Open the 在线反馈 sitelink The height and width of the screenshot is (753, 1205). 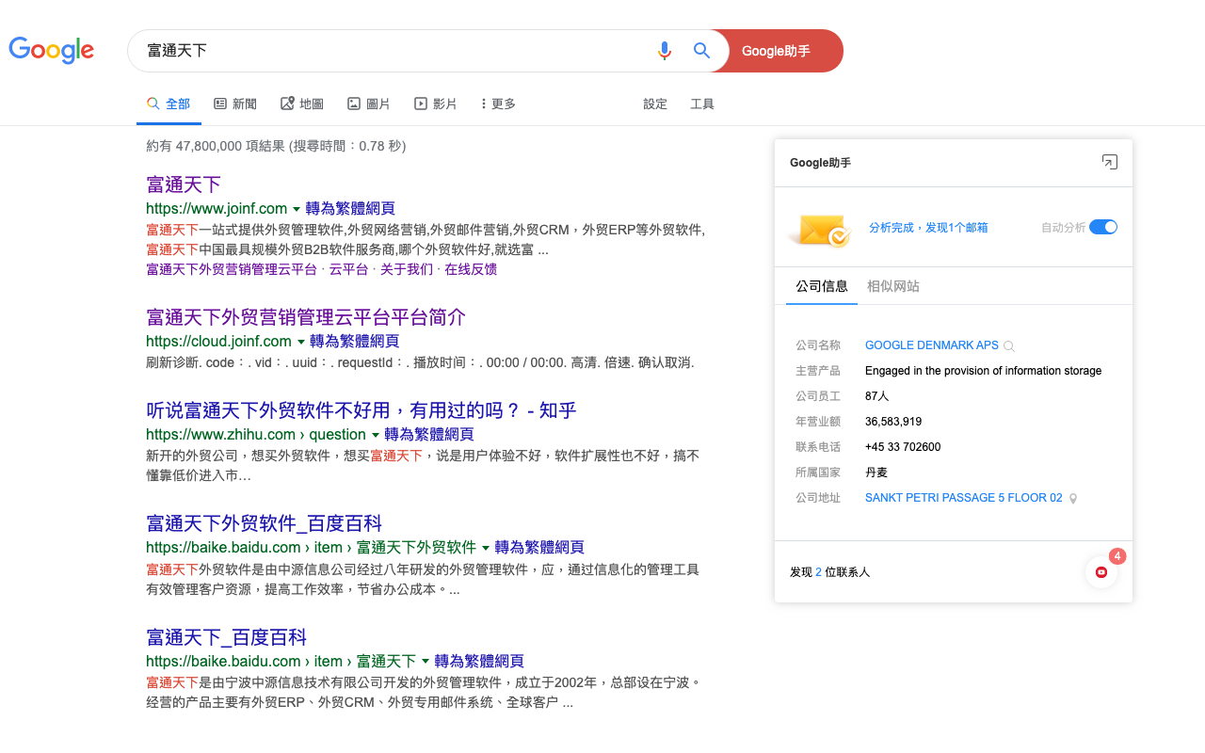pos(471,269)
